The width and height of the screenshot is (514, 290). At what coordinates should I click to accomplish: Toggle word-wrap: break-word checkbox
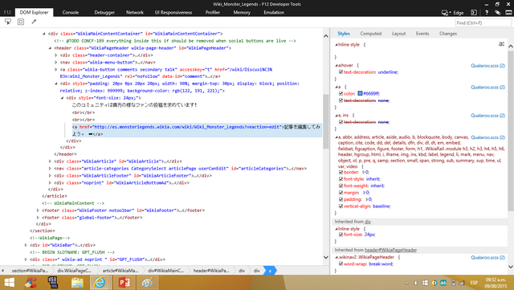click(341, 263)
